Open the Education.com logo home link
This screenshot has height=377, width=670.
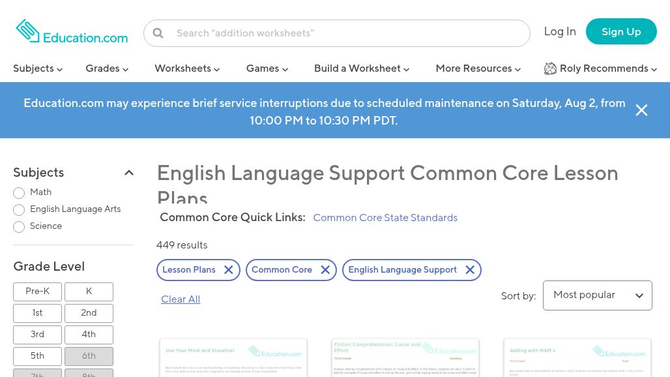pos(72,31)
